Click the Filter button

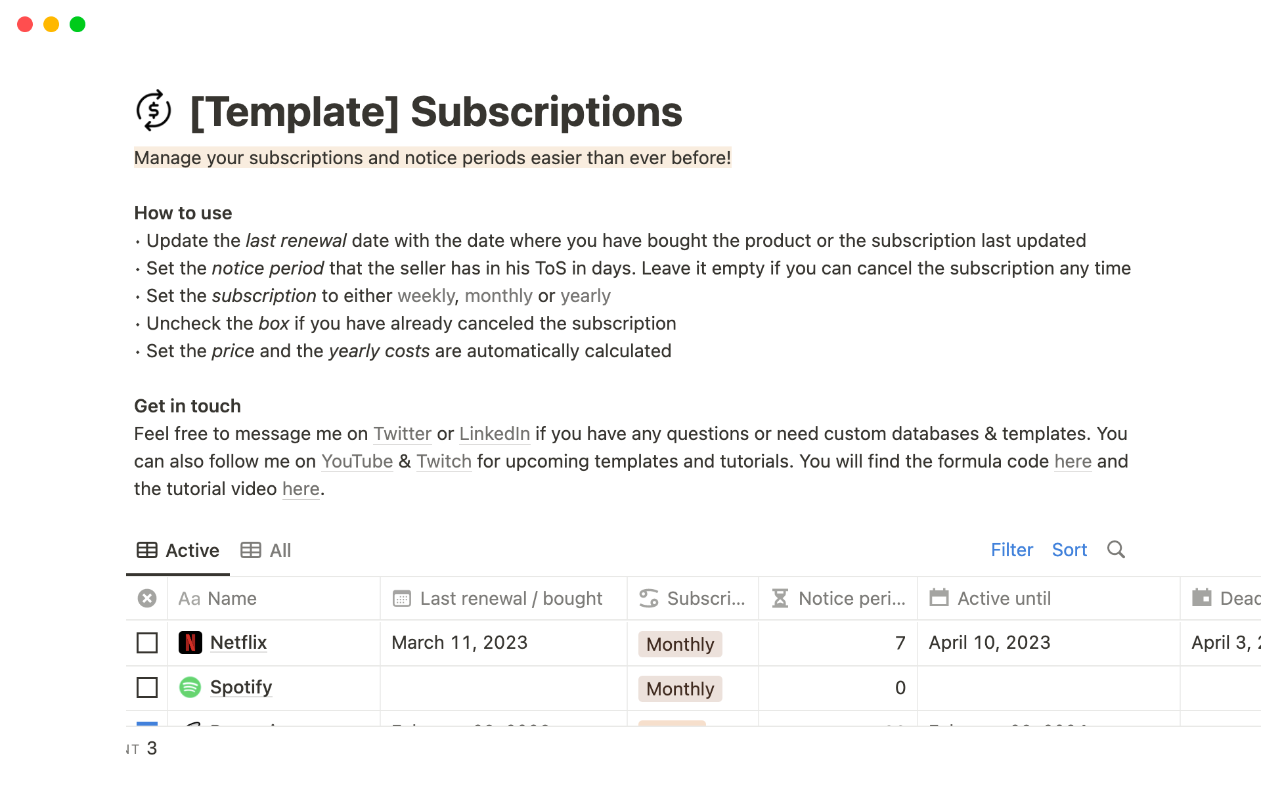1011,550
